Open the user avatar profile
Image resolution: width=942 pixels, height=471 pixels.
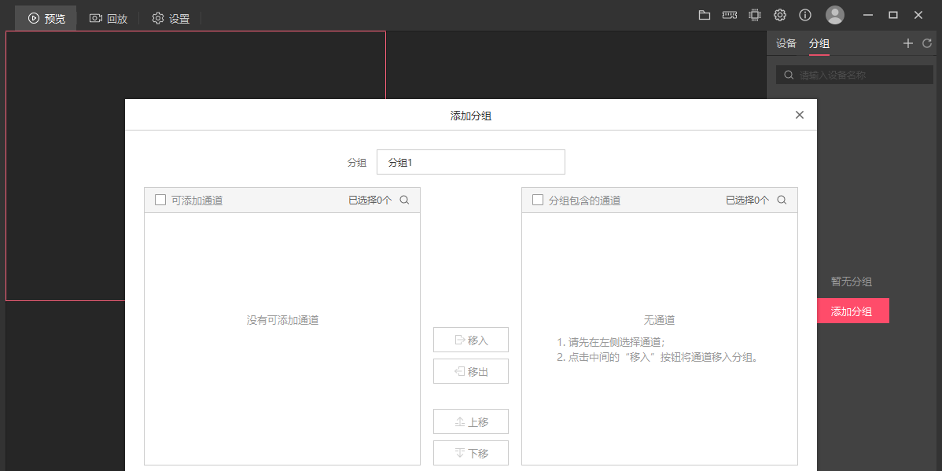click(x=835, y=15)
